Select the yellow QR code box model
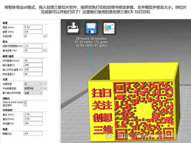 [133, 102]
